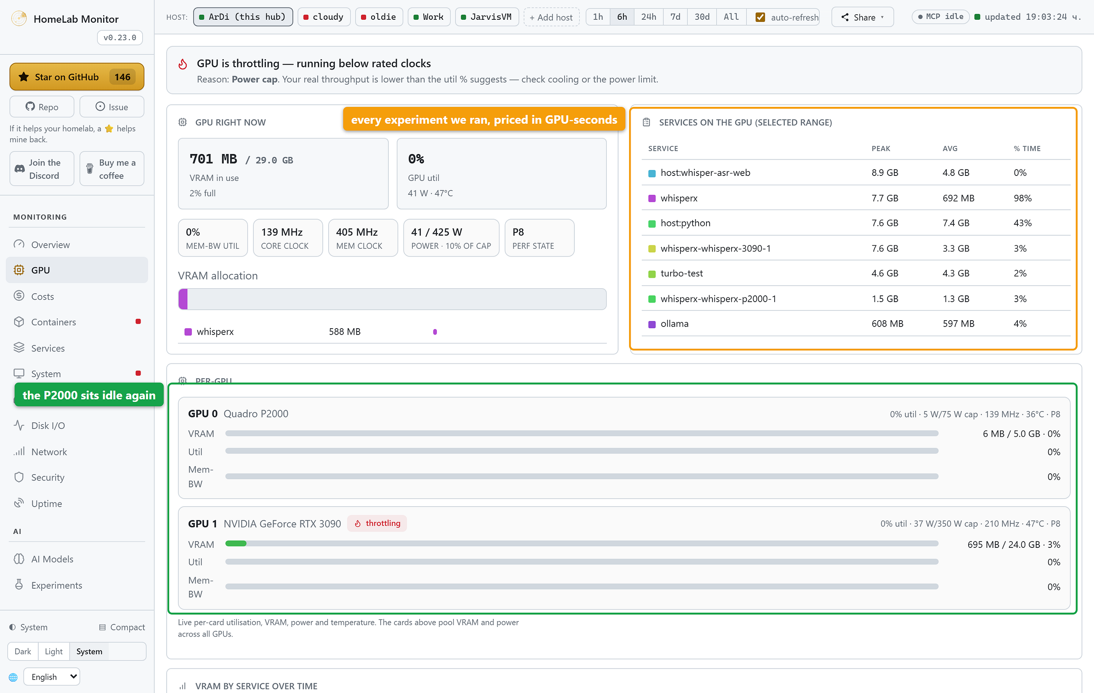
Task: Click the Services layers icon in sidebar
Action: coord(19,348)
